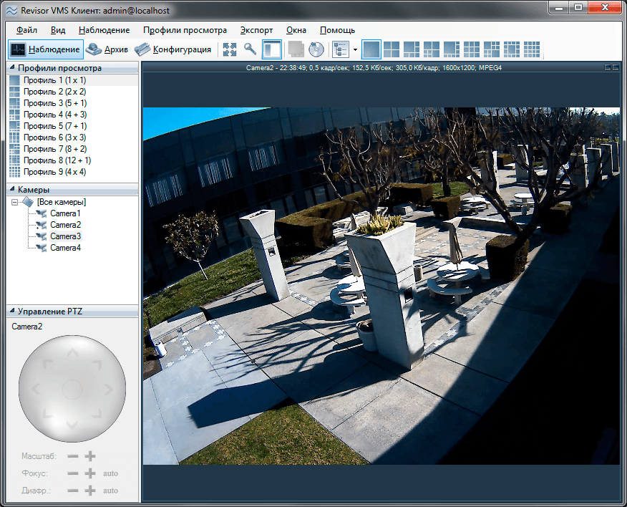This screenshot has width=627, height=507.
Task: Open the Окна menu
Action: coord(296,30)
